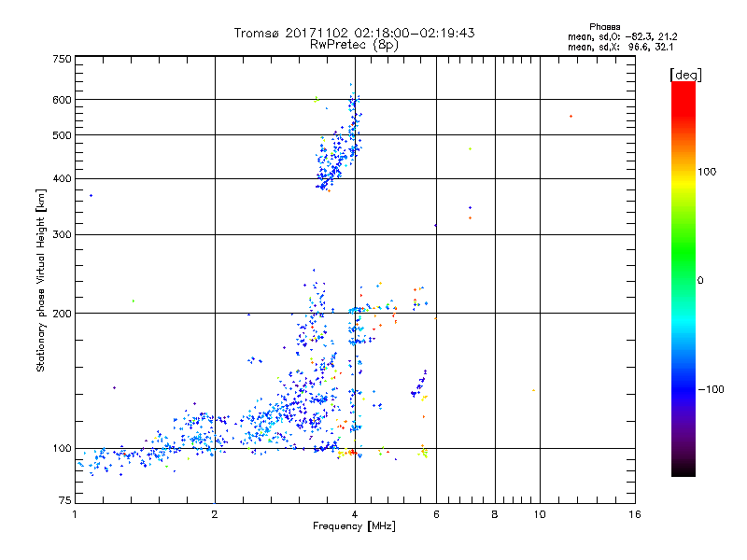The height and width of the screenshot is (560, 747).
Task: Click the blue point near 1 MHz, 365 km
Action: point(91,195)
